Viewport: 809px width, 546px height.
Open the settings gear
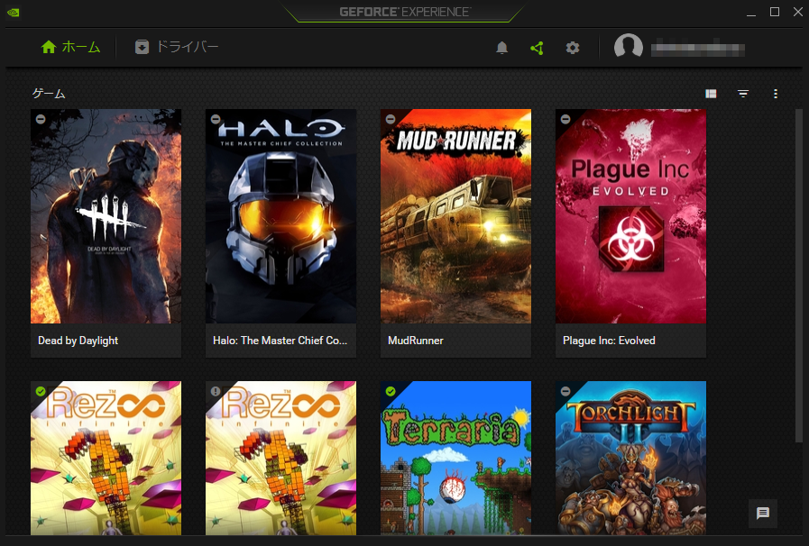coord(572,48)
